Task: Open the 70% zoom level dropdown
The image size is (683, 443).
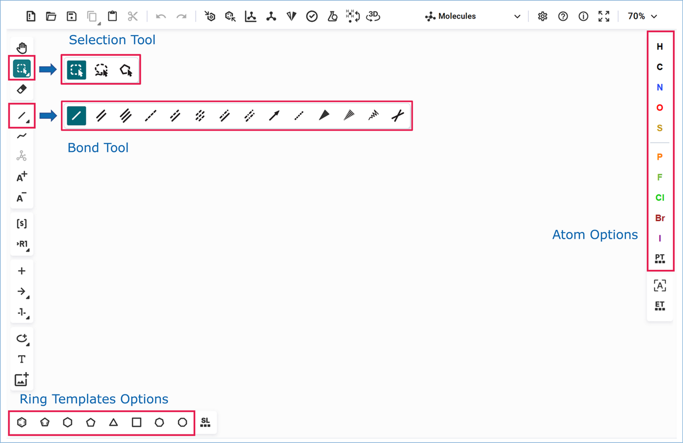Action: [x=642, y=16]
